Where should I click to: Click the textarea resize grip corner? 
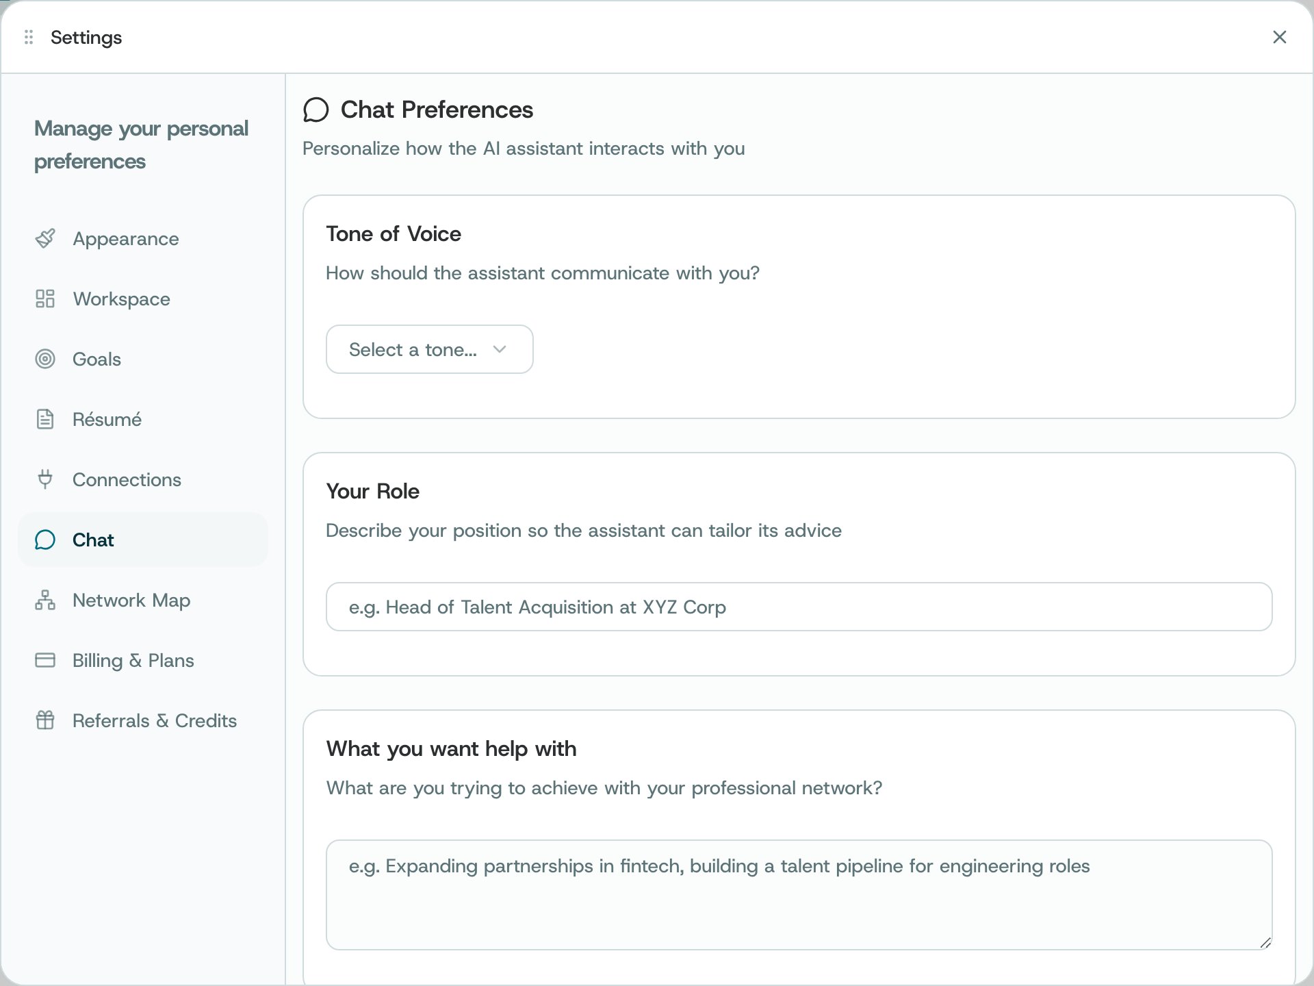click(x=1265, y=943)
